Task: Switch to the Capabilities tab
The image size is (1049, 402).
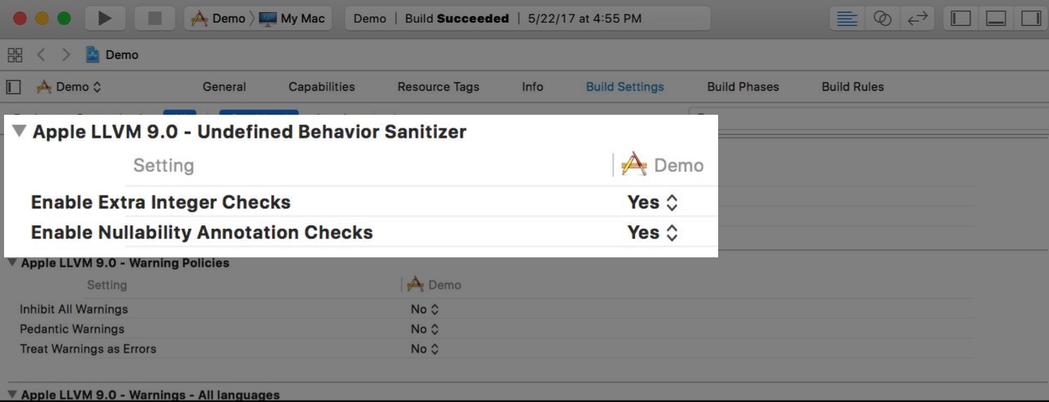Action: [x=321, y=87]
